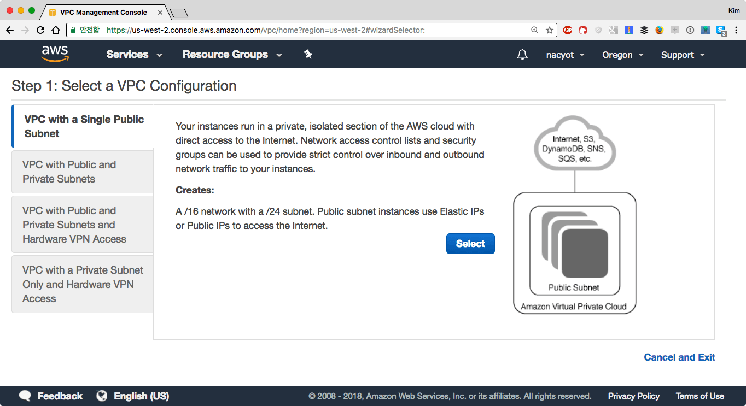This screenshot has height=406, width=746.
Task: Click the Adblock Plus extension icon
Action: click(567, 30)
